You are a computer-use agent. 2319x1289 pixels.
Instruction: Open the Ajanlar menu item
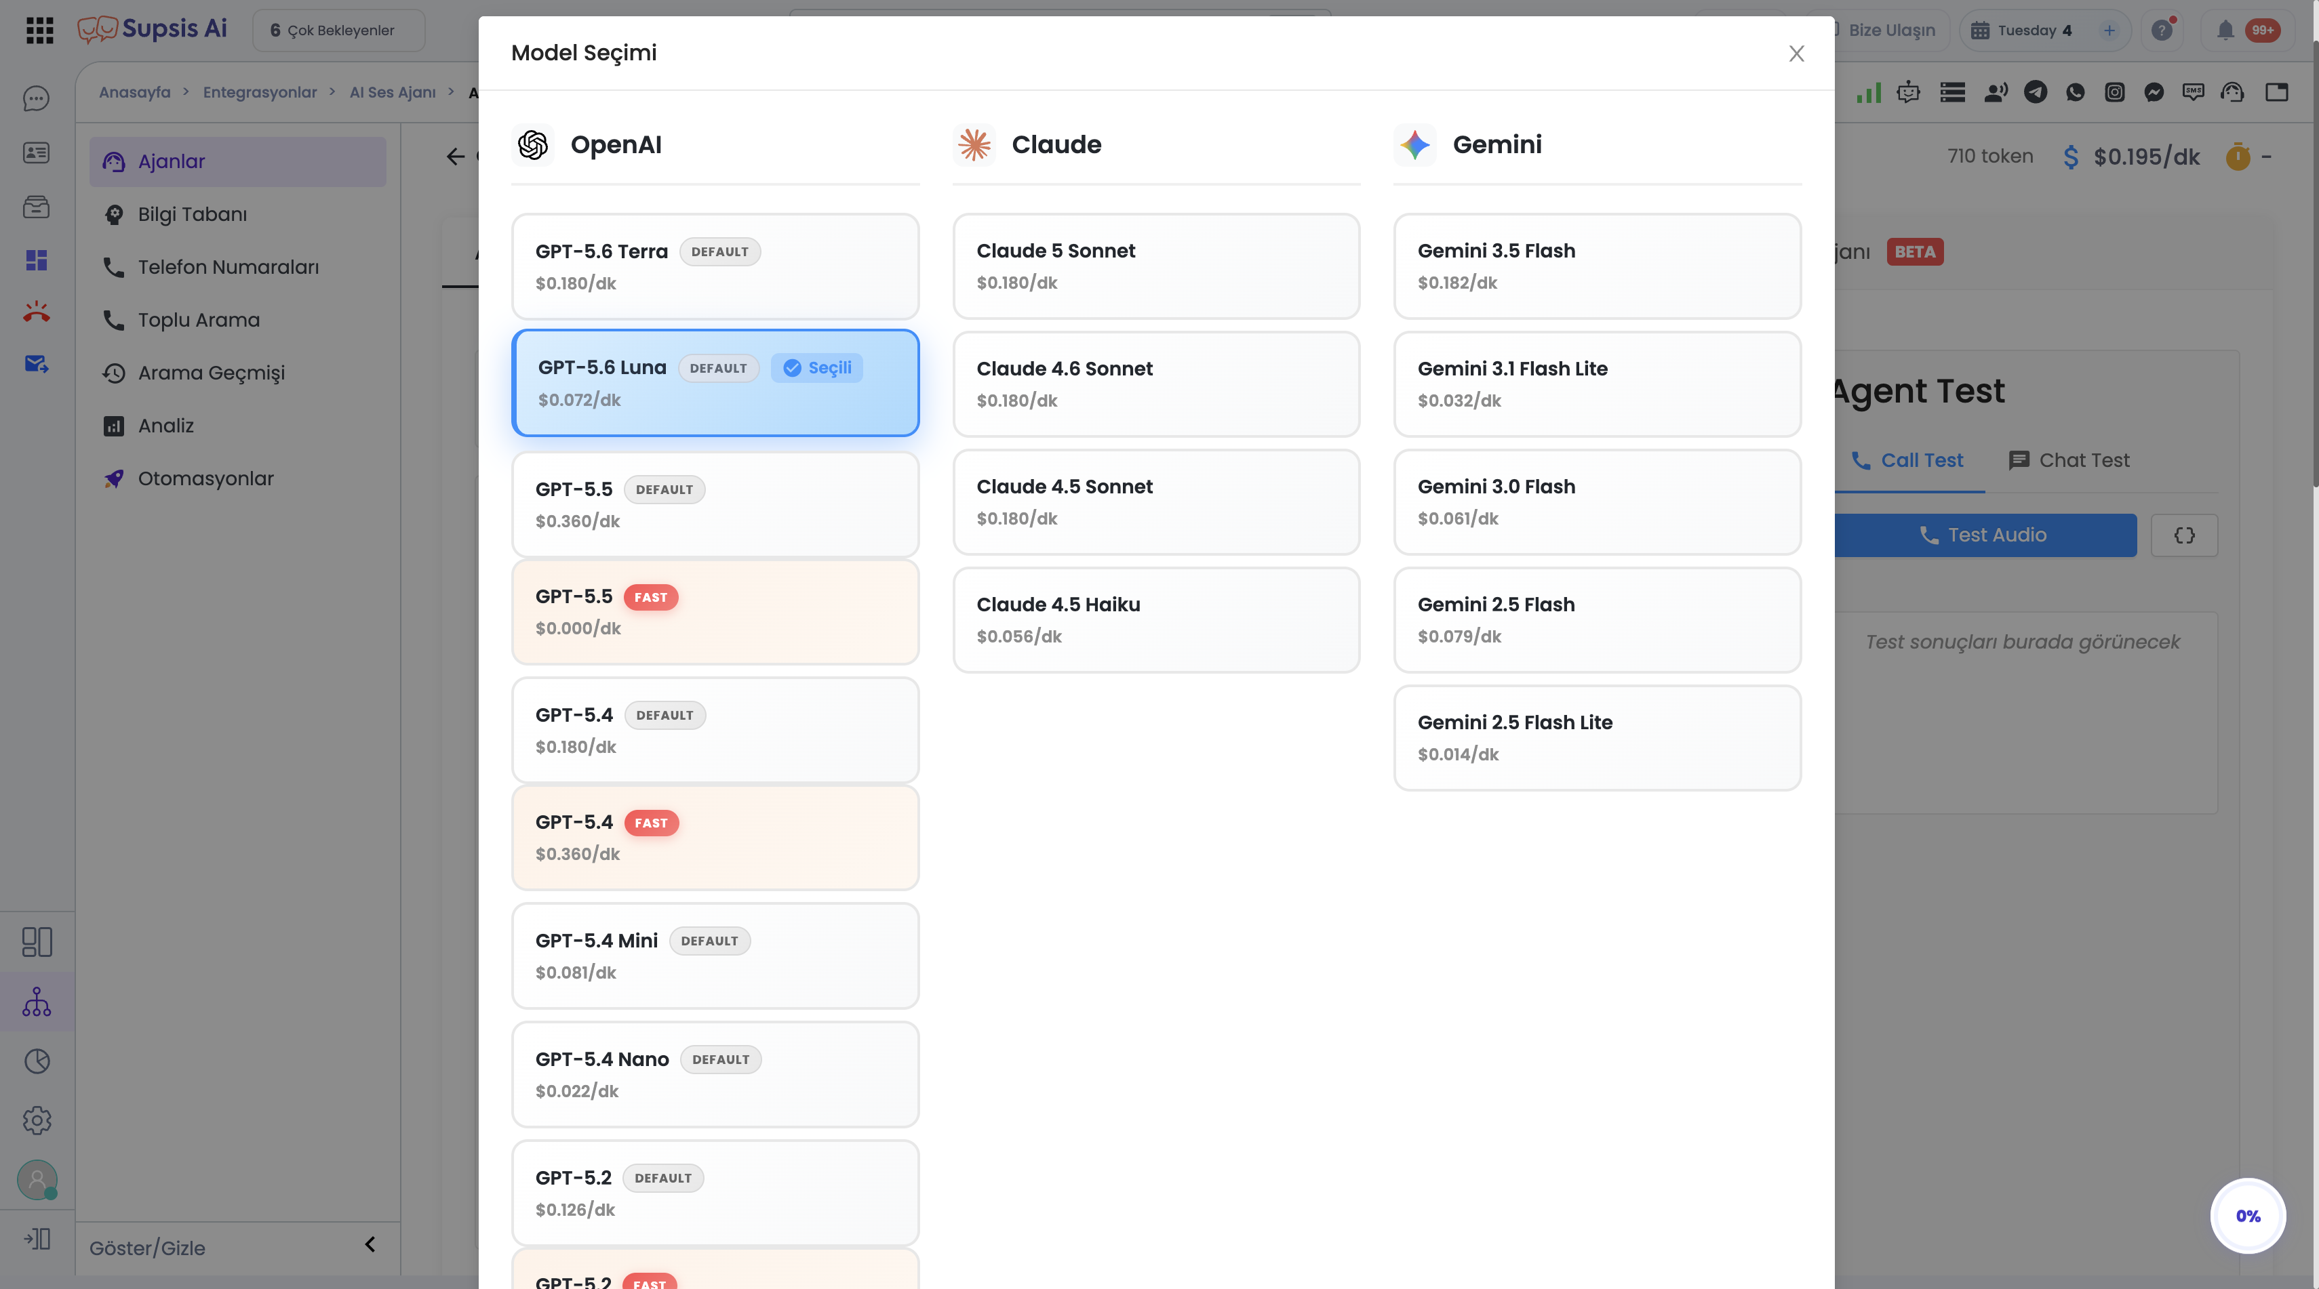point(237,162)
